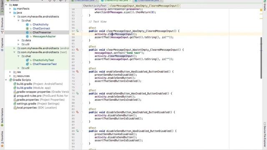Click the Gradle Scripts node icon

(10, 80)
